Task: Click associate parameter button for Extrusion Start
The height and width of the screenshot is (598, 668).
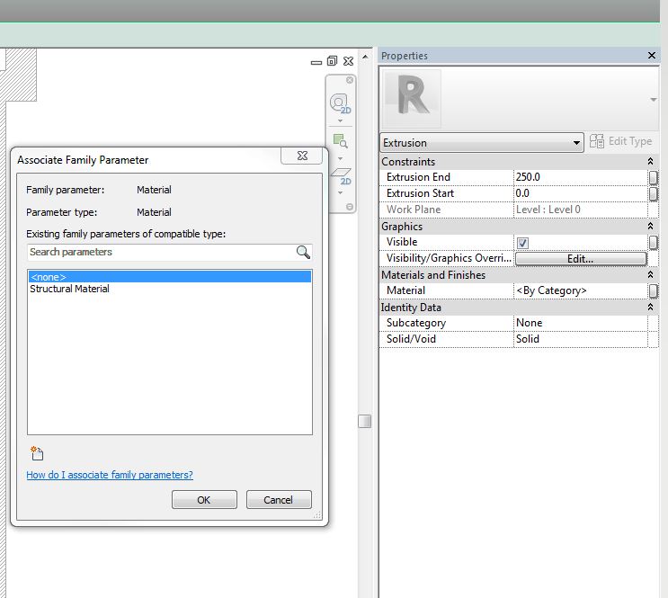Action: (x=653, y=193)
